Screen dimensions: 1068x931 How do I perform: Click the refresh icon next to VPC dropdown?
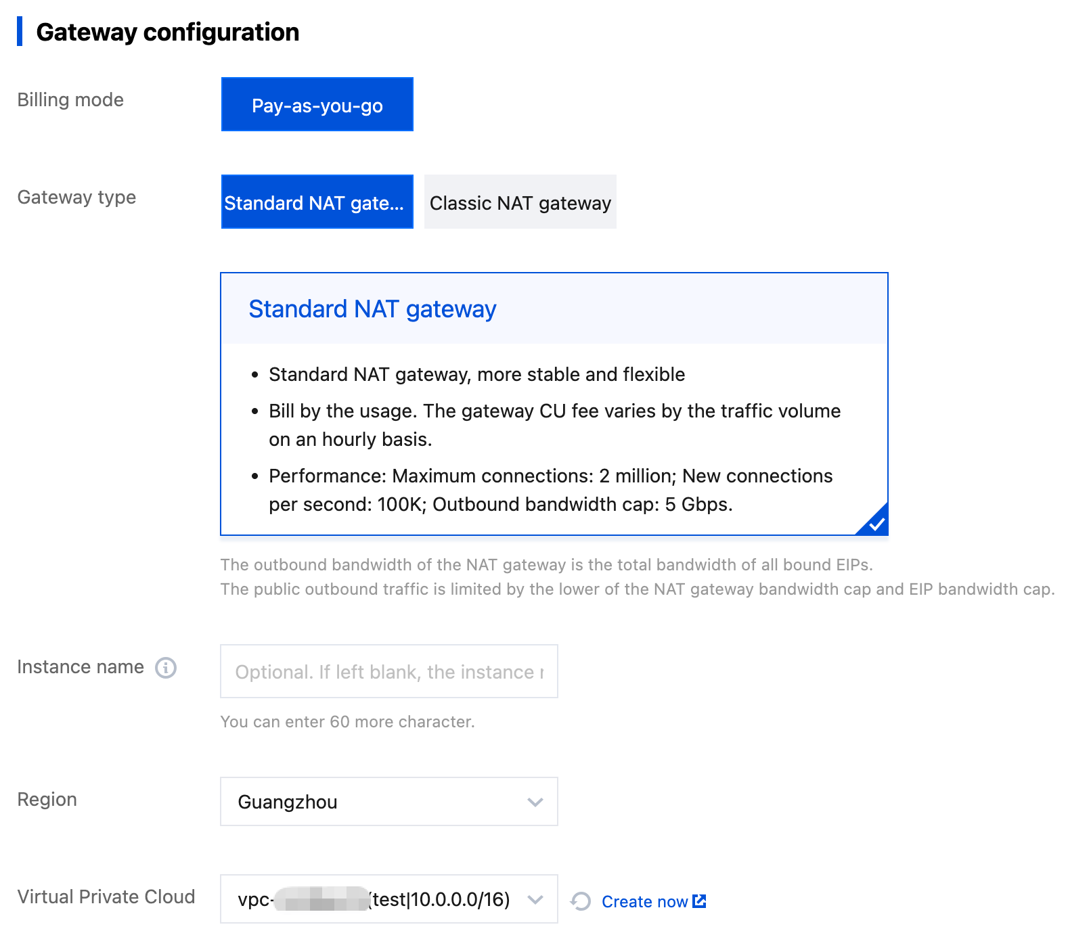581,901
